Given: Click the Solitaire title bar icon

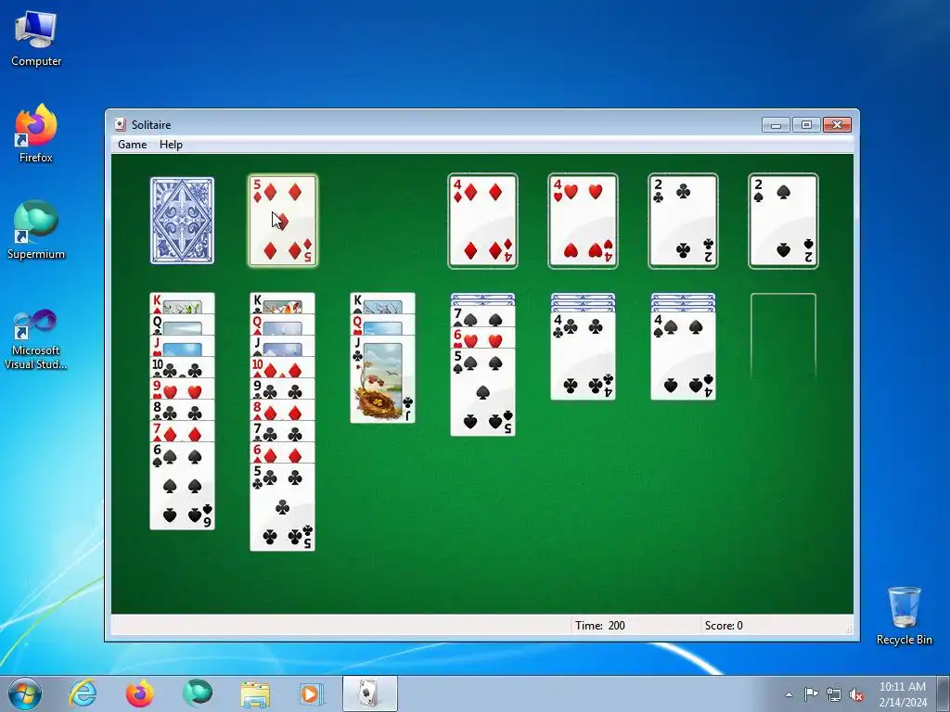Looking at the screenshot, I should [x=120, y=125].
